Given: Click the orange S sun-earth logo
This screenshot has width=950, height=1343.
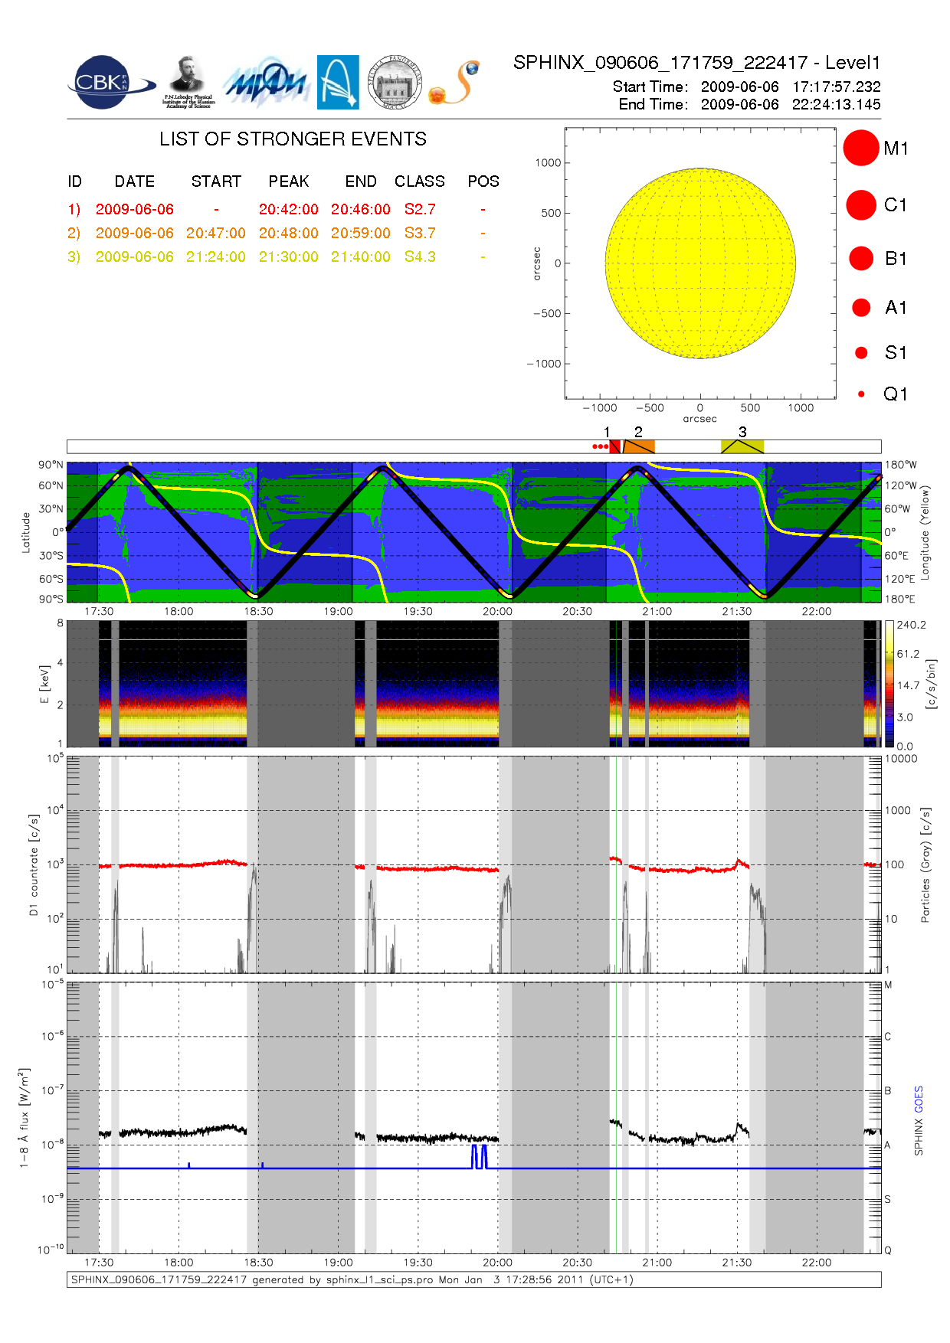Looking at the screenshot, I should pos(454,83).
